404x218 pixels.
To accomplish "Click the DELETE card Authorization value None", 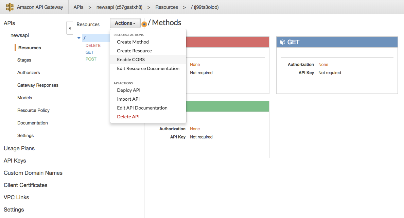I will (195, 65).
